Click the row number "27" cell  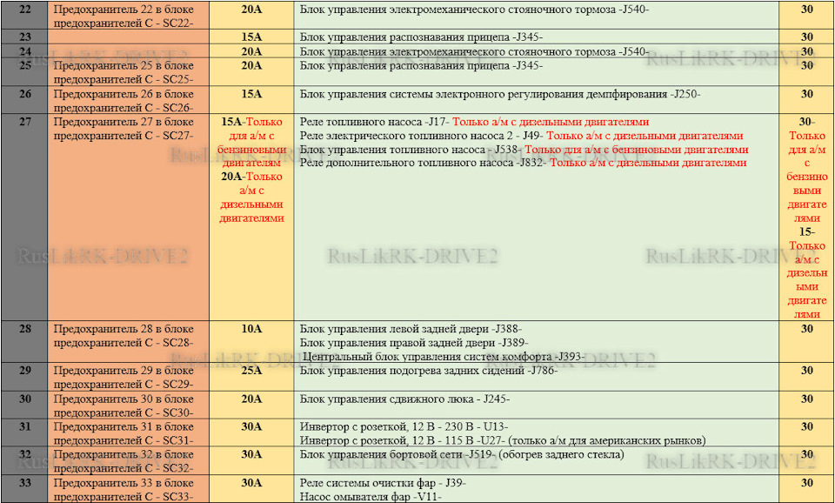click(x=24, y=217)
